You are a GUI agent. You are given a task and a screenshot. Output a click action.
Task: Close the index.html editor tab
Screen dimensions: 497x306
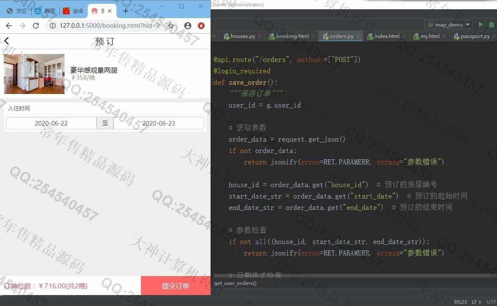tap(404, 36)
